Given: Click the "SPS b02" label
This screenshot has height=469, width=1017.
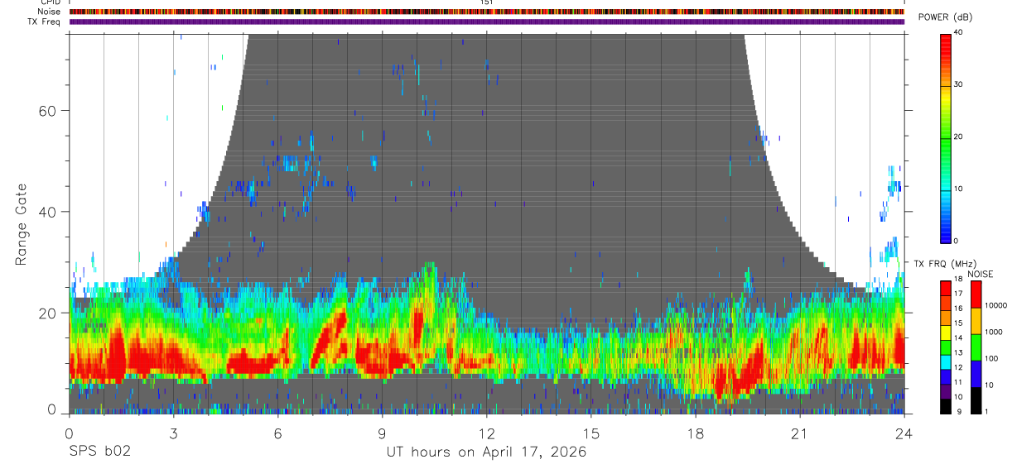Looking at the screenshot, I should 99,452.
